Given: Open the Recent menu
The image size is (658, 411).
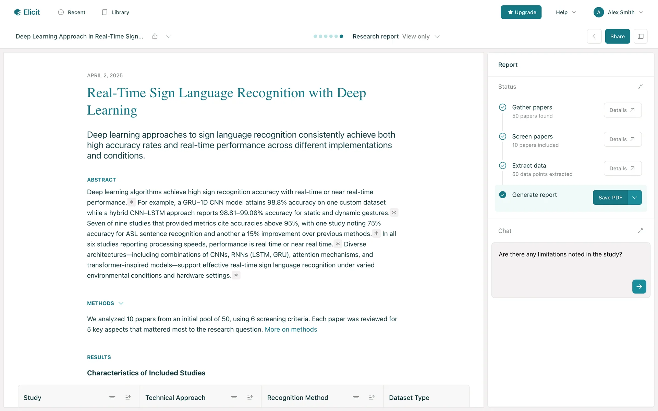Looking at the screenshot, I should (x=72, y=12).
